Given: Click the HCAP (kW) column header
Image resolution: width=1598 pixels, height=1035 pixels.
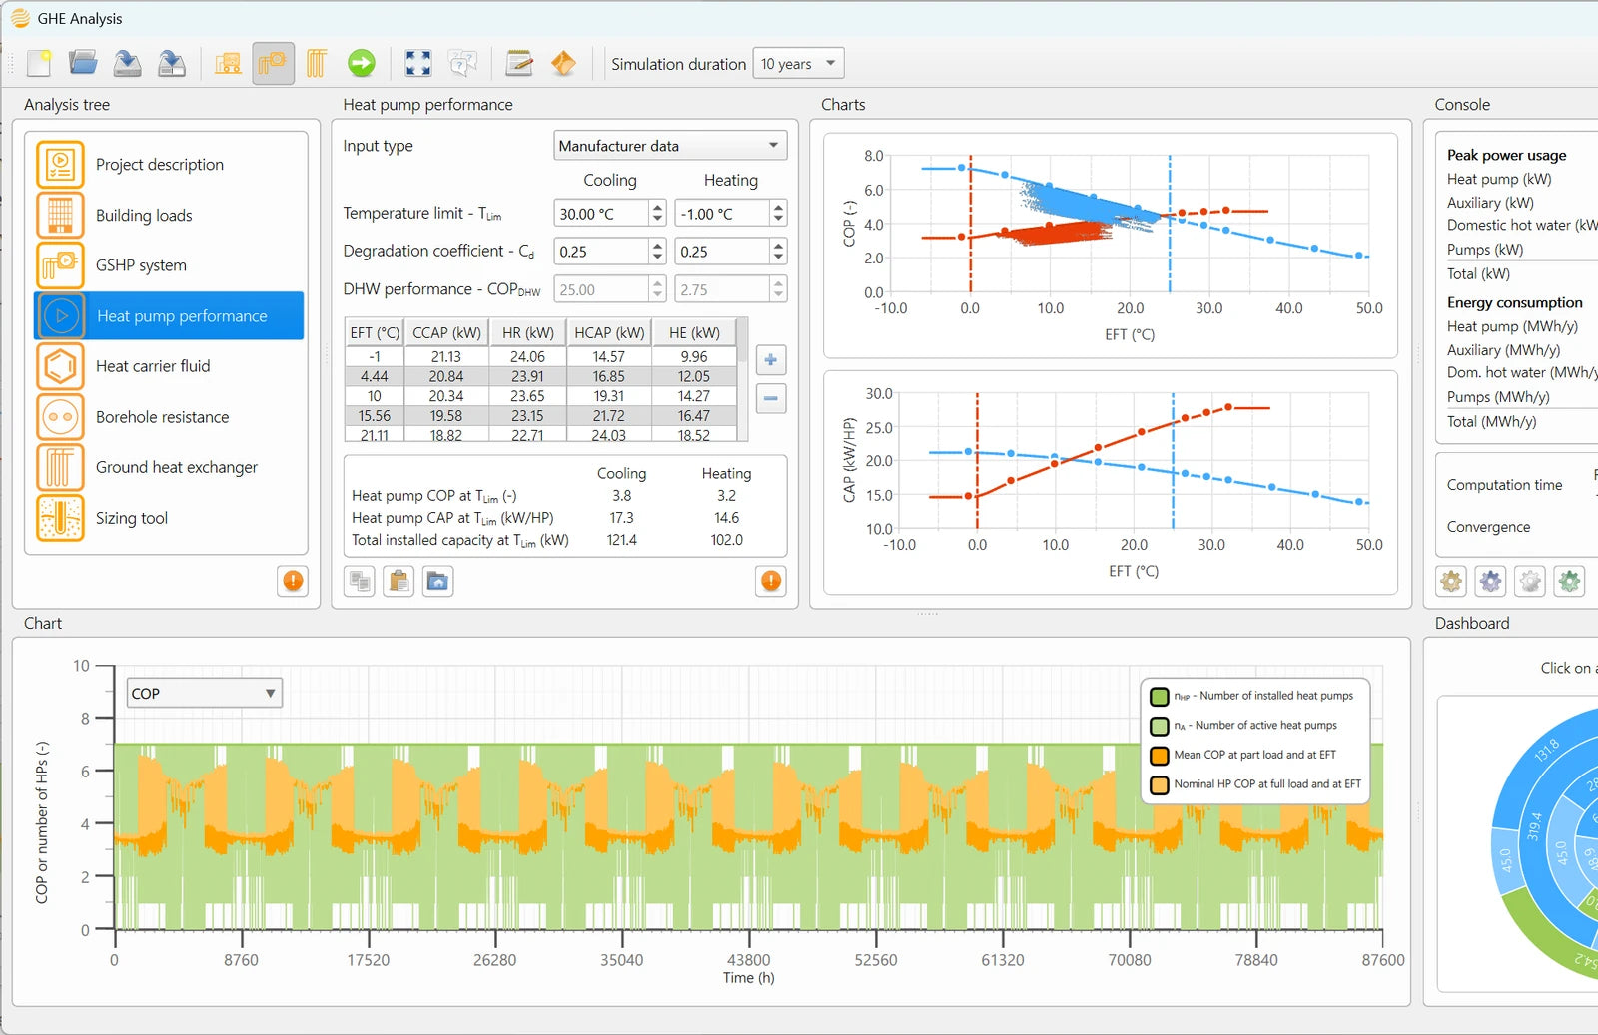Looking at the screenshot, I should tap(609, 333).
